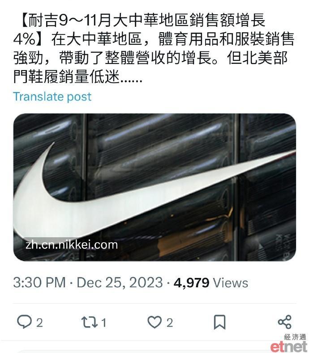Open the Nike swoosh link card image

(x=155, y=187)
